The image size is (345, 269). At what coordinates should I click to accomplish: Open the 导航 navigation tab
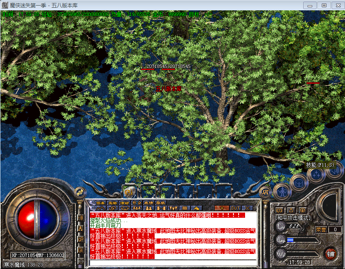pyautogui.click(x=160, y=203)
